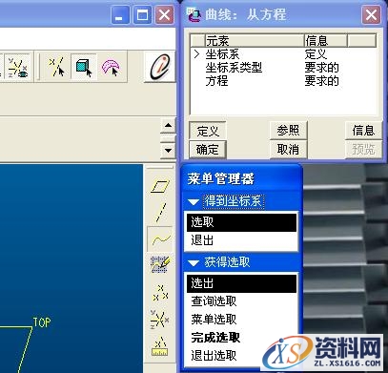Close the 曲线: 从方程 dialog
The height and width of the screenshot is (373, 388).
tap(371, 14)
